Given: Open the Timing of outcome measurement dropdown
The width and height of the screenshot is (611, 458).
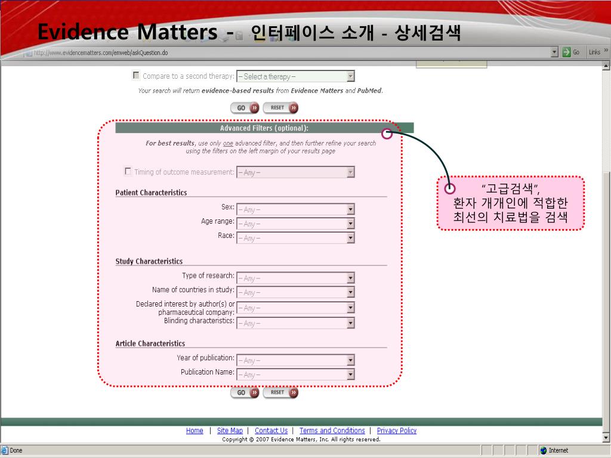Looking at the screenshot, I should (295, 172).
